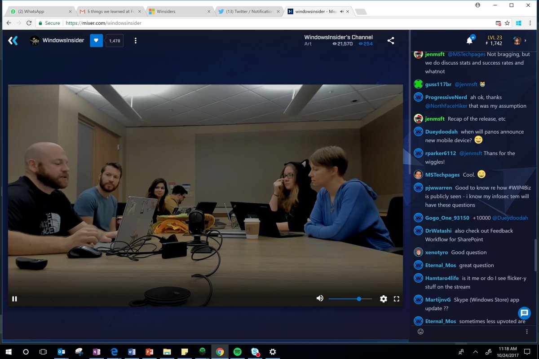The image size is (539, 359).
Task: Open the Action Center notifications
Action: (527, 352)
